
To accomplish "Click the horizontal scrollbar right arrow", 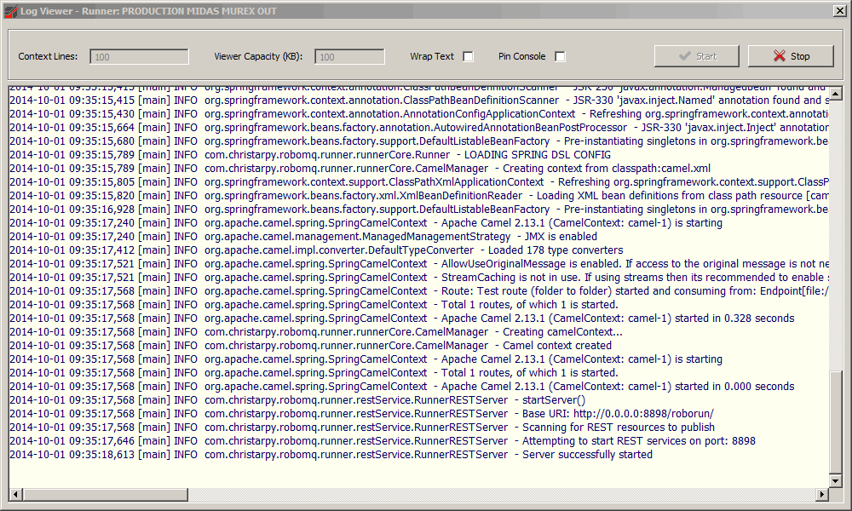I will click(x=822, y=494).
